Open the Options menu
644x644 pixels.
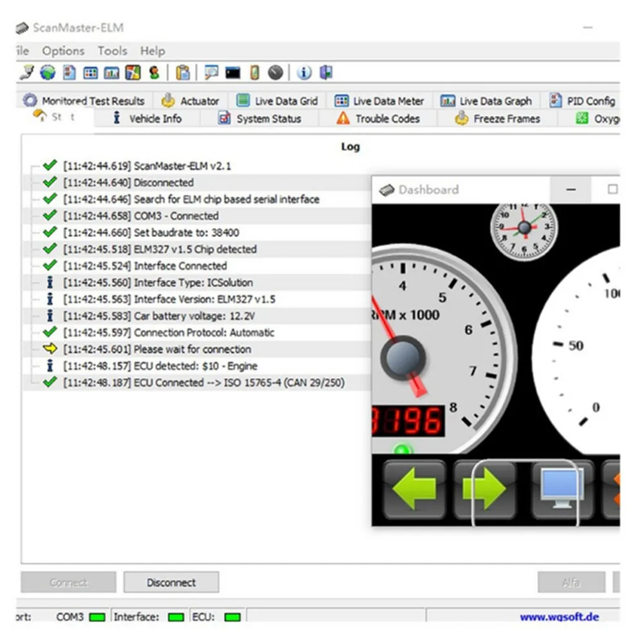(63, 51)
